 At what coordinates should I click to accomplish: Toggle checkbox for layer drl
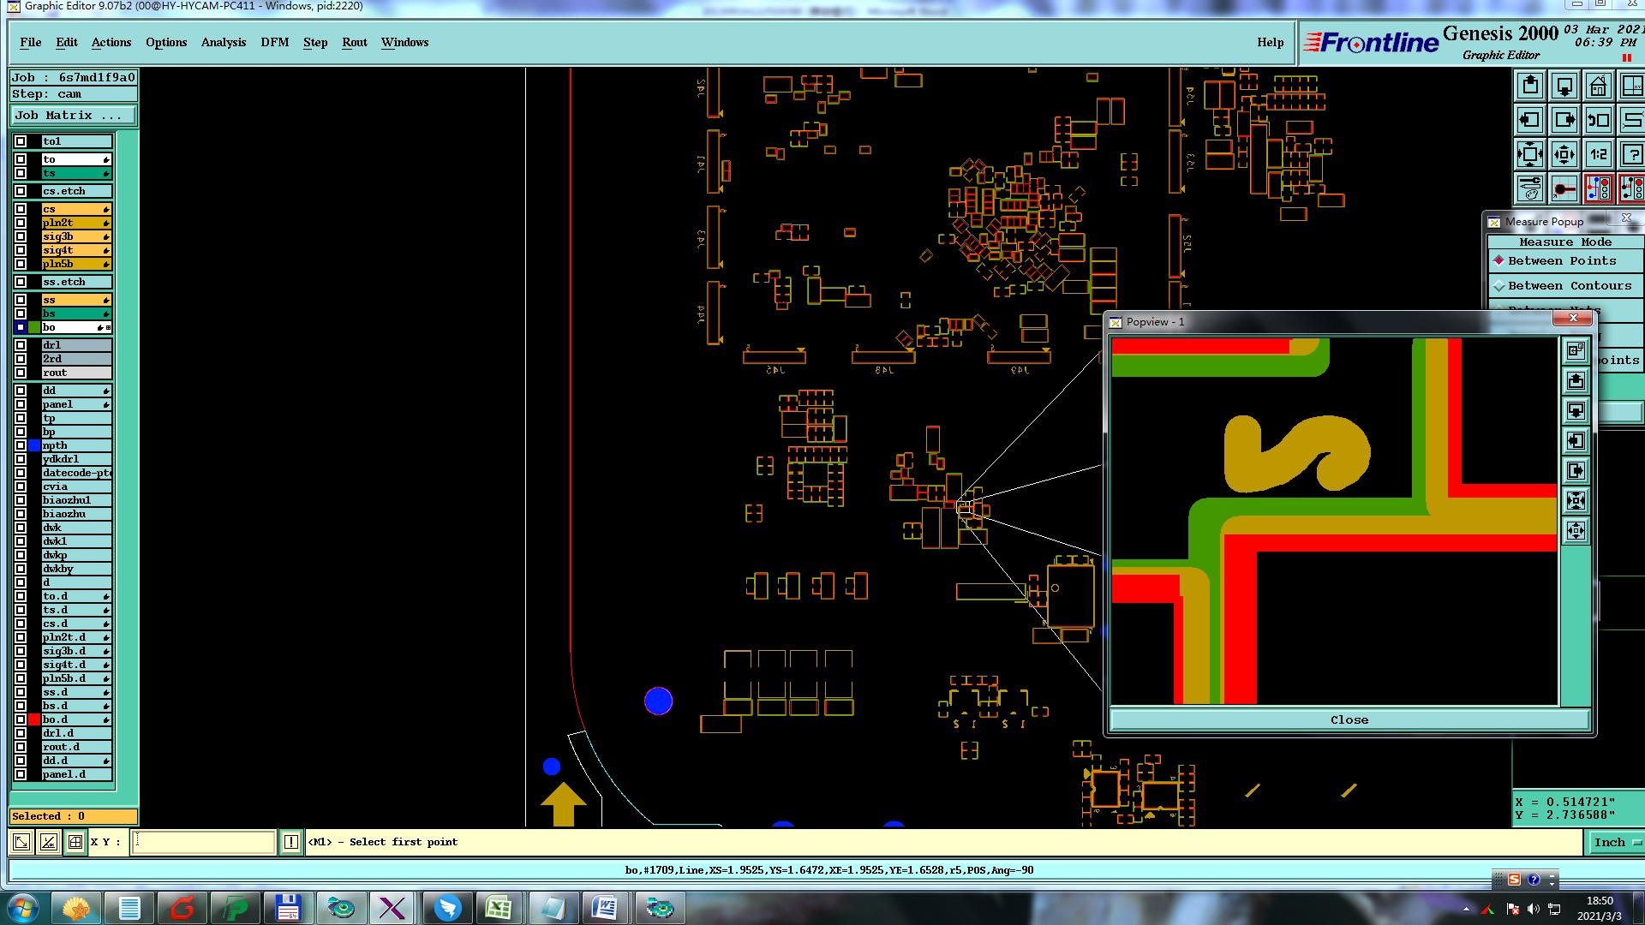(x=21, y=345)
